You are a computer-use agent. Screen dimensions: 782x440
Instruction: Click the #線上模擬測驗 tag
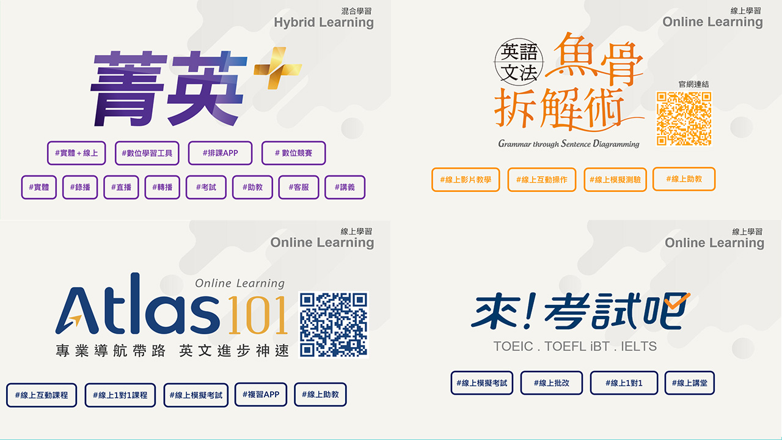pos(615,180)
